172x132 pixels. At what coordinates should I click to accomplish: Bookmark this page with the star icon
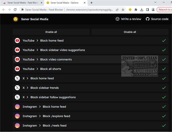coord(123,10)
